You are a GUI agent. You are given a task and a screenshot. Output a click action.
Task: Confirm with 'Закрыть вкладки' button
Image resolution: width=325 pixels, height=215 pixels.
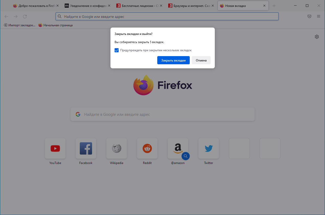pyautogui.click(x=173, y=60)
